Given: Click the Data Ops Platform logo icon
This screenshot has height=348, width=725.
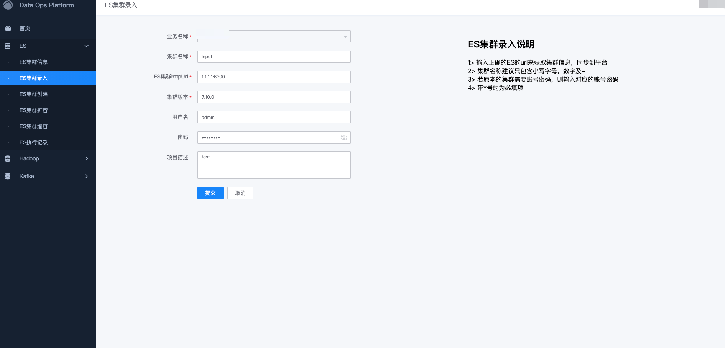Looking at the screenshot, I should coord(8,5).
